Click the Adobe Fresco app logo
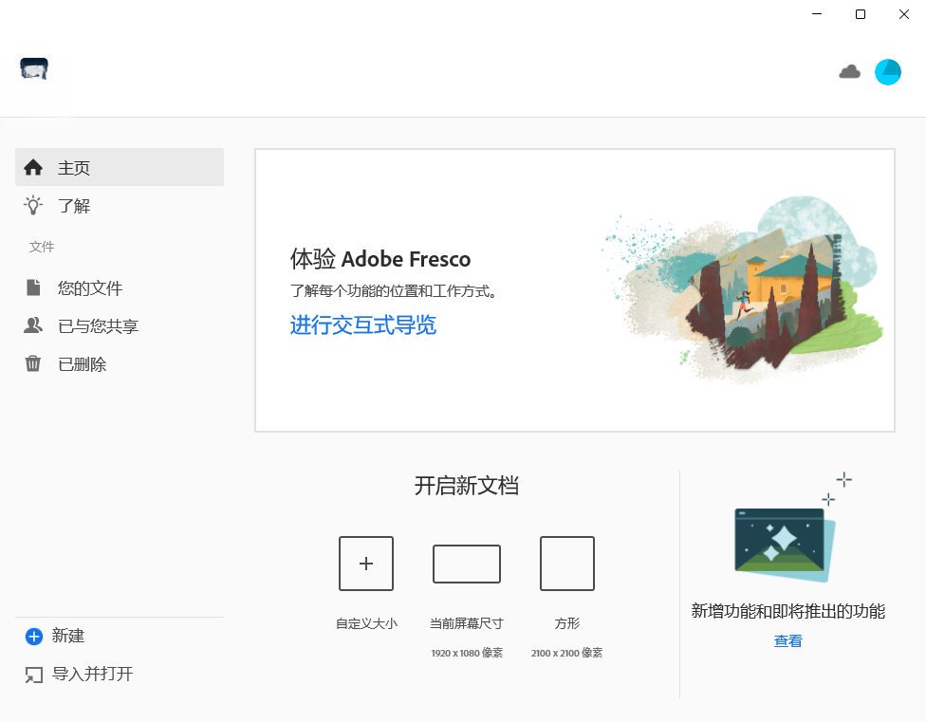 click(x=33, y=68)
